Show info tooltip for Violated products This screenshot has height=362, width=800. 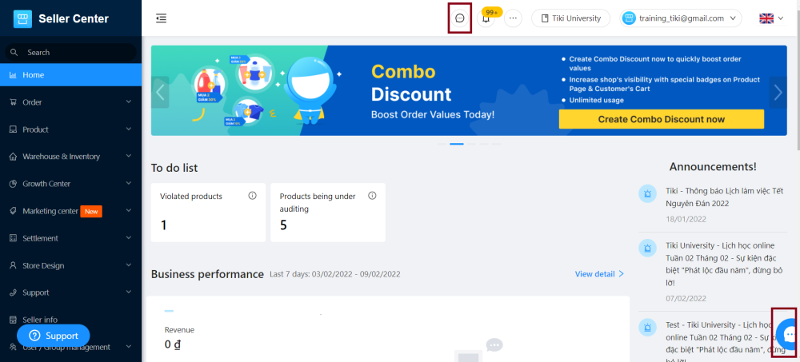coord(252,196)
